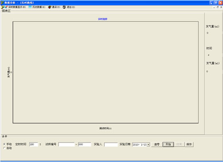Click the 试样编号 sample number field
Image resolution: width=223 pixels, height=162 pixels.
tap(66, 145)
